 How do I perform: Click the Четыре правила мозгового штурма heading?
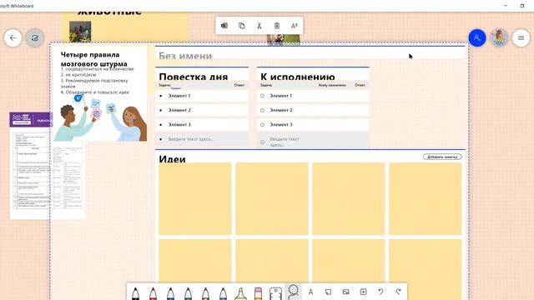coord(94,59)
